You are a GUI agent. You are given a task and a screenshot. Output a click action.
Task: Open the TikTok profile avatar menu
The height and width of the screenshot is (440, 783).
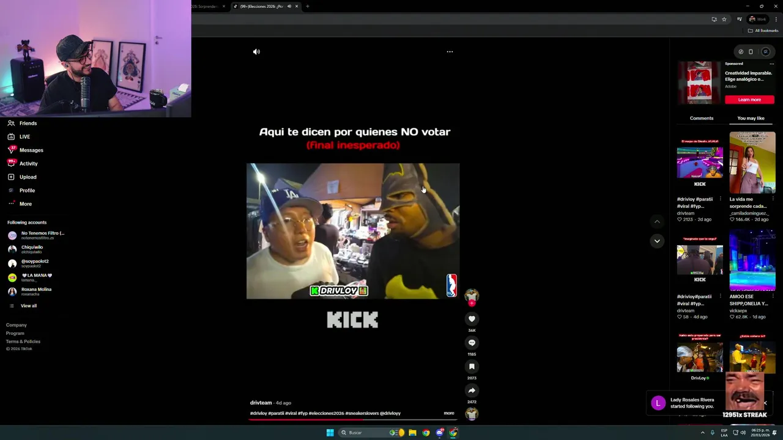pos(765,52)
